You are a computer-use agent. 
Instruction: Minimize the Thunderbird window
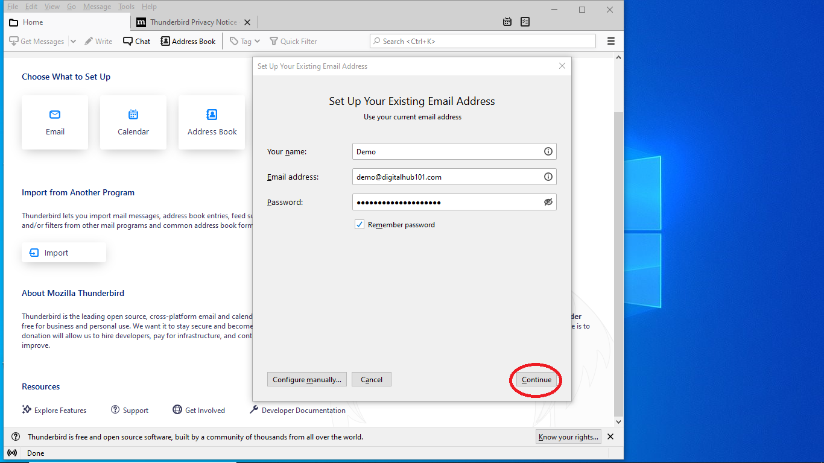click(x=554, y=9)
